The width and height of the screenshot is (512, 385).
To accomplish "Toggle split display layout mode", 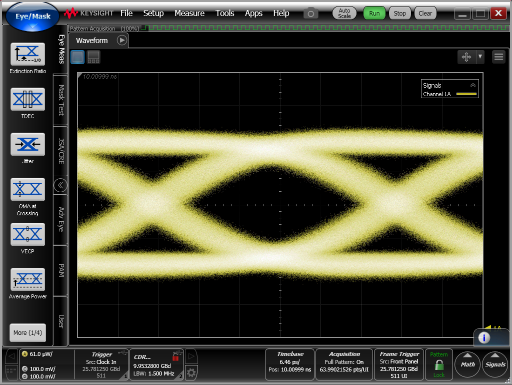I will coord(93,57).
